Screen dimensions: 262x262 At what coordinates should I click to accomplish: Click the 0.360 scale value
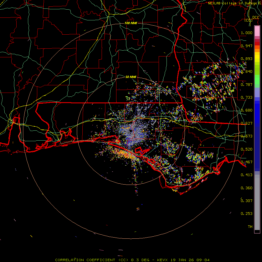pos(247,188)
